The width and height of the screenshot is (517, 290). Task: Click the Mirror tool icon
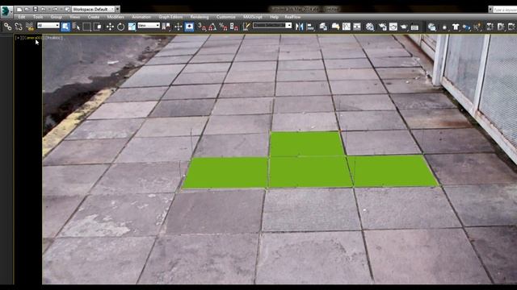click(x=299, y=27)
